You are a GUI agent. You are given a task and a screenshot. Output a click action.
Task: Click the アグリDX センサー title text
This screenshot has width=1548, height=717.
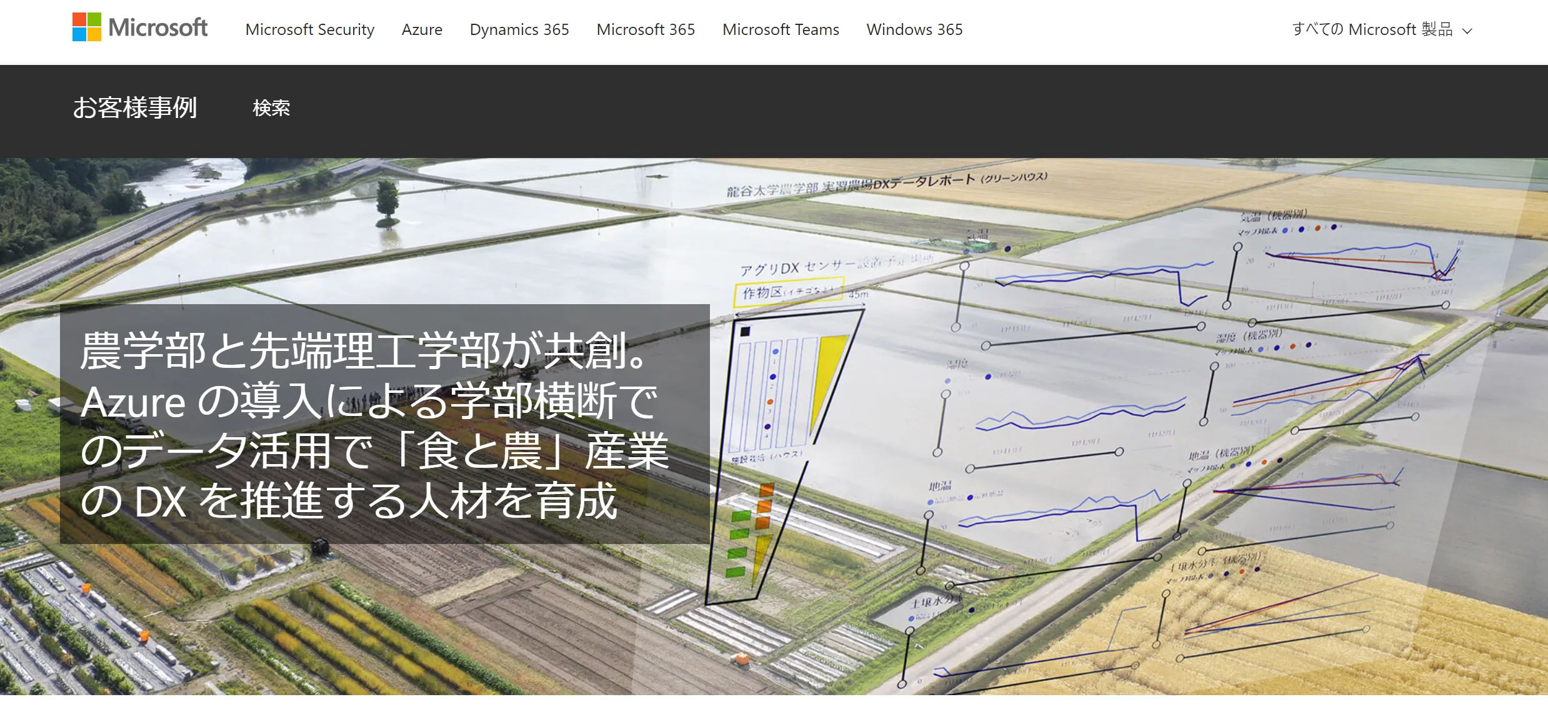coord(837,265)
